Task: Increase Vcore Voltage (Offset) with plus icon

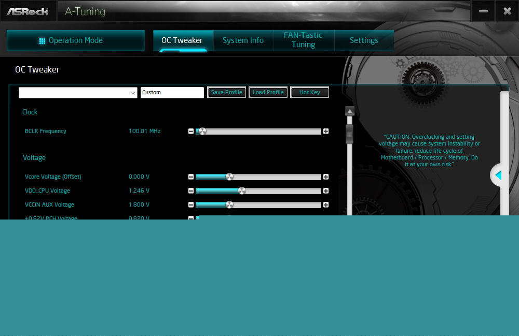Action: [x=326, y=177]
